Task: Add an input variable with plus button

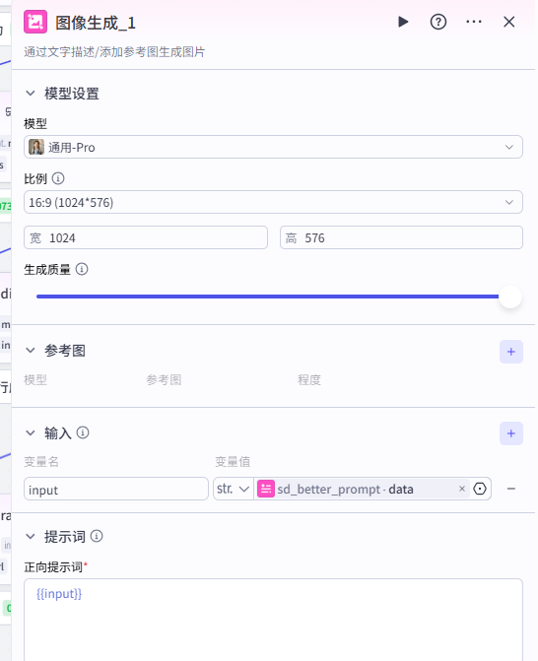Action: [x=511, y=433]
